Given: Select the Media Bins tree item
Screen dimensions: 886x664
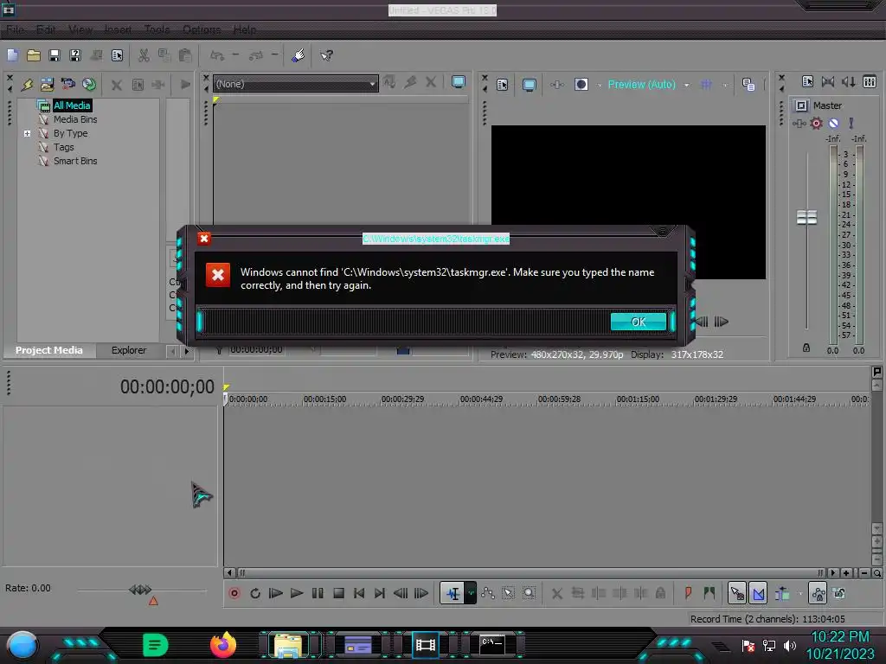Looking at the screenshot, I should click(75, 119).
